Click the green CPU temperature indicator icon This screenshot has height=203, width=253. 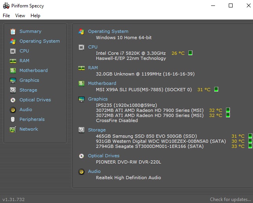click(190, 53)
